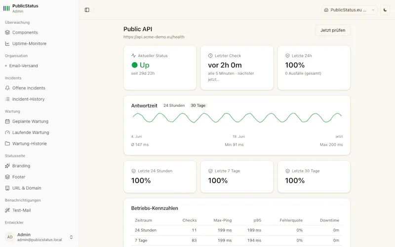
Task: Open Test-Mail page
Action: click(21, 210)
